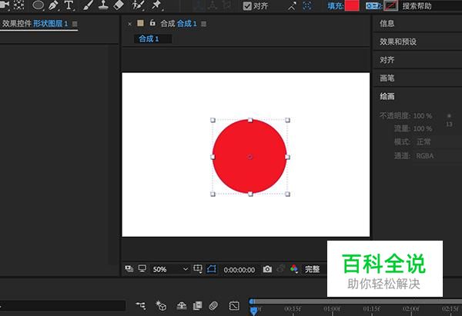Screen dimensions: 462x316
Task: Open the 完整 resolution dropdown
Action: [313, 269]
